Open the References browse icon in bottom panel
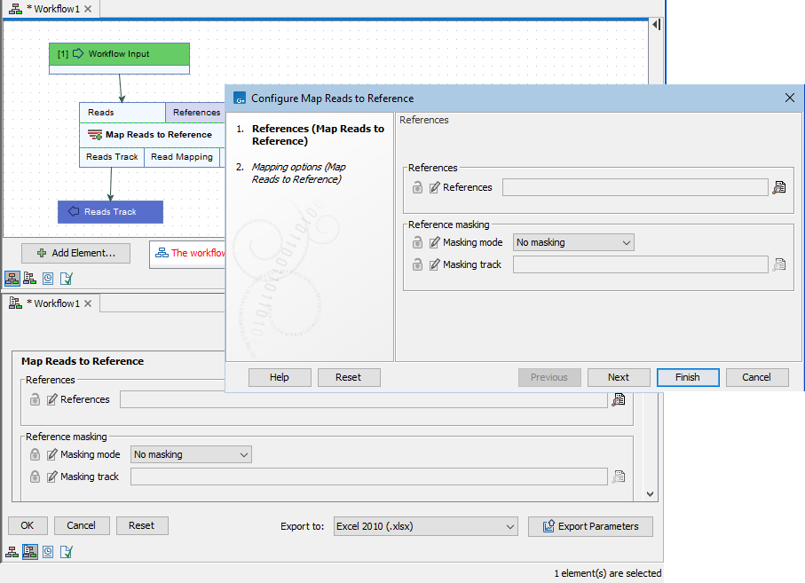Image resolution: width=805 pixels, height=583 pixels. tap(619, 398)
